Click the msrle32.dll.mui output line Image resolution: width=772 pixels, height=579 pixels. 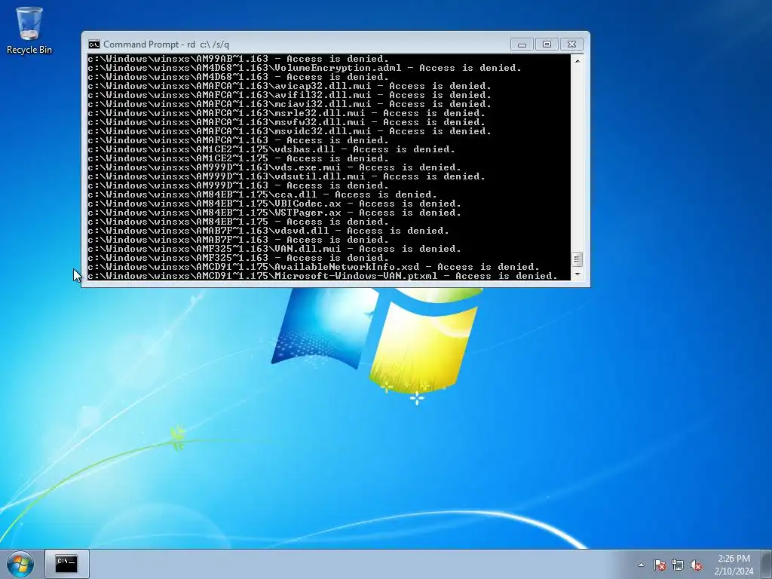[286, 113]
